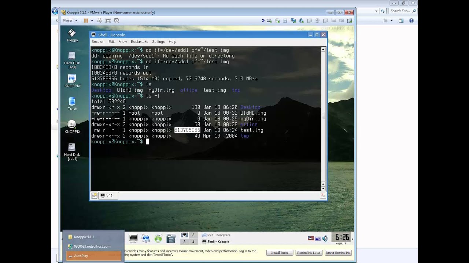Image resolution: width=469 pixels, height=263 pixels.
Task: Open the Bookmarks menu in Konsole
Action: pos(139,42)
